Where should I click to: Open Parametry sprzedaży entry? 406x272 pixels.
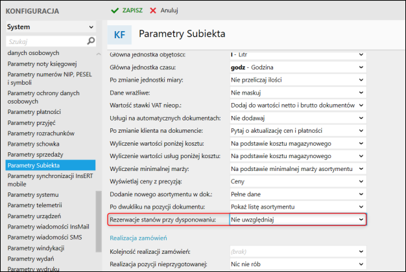36,155
